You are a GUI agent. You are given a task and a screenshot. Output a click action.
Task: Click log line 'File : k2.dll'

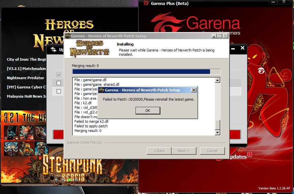coord(83,103)
